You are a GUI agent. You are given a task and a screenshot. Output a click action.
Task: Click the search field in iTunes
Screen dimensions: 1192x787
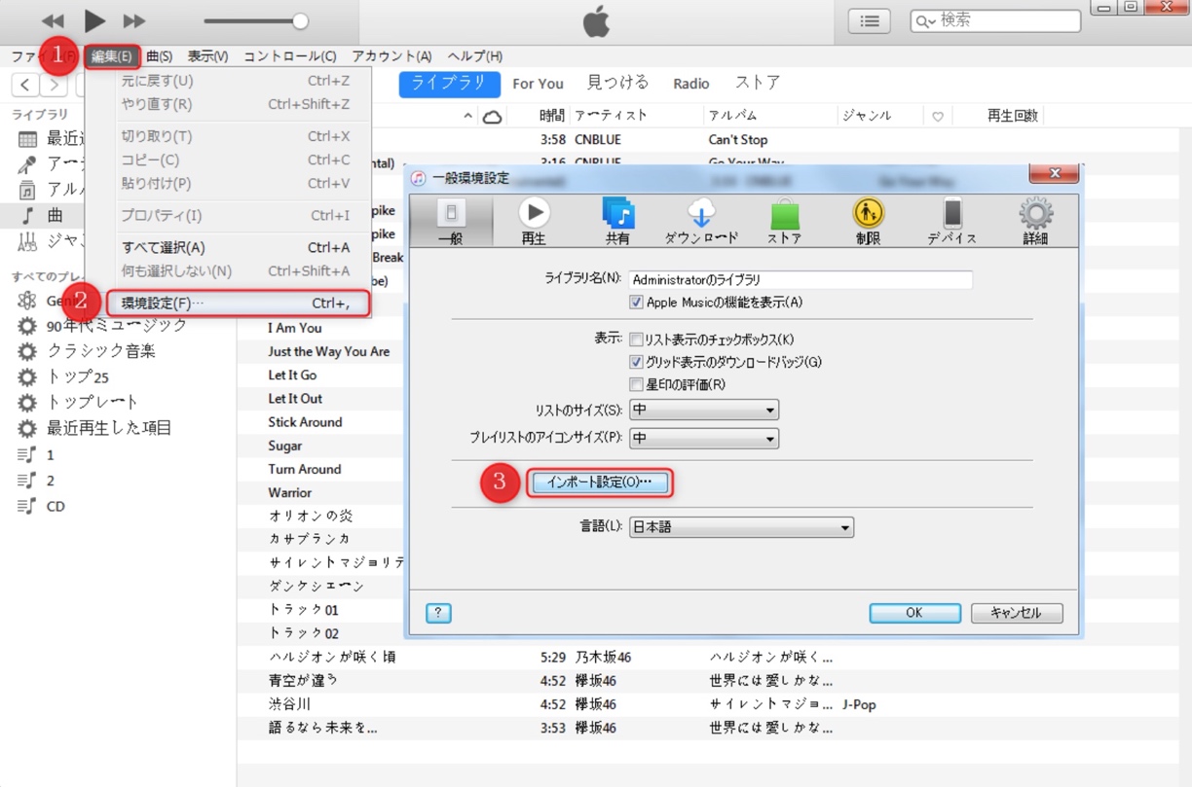pyautogui.click(x=995, y=20)
